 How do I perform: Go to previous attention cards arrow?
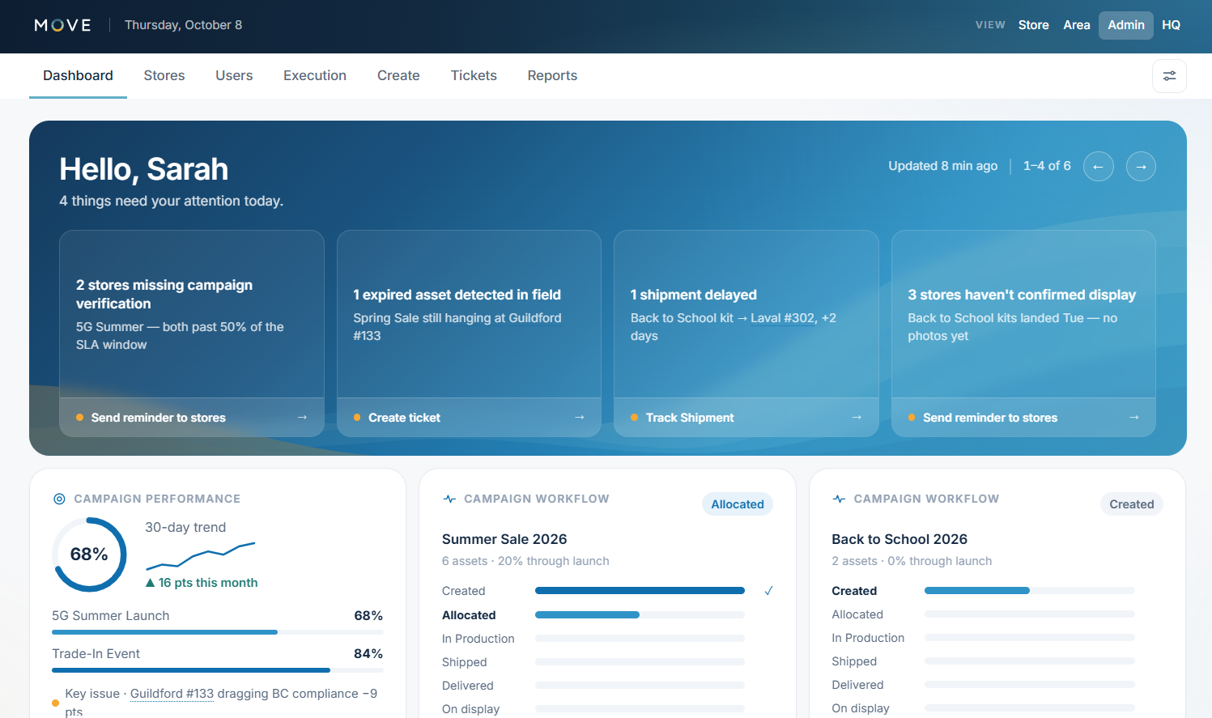[x=1098, y=167]
